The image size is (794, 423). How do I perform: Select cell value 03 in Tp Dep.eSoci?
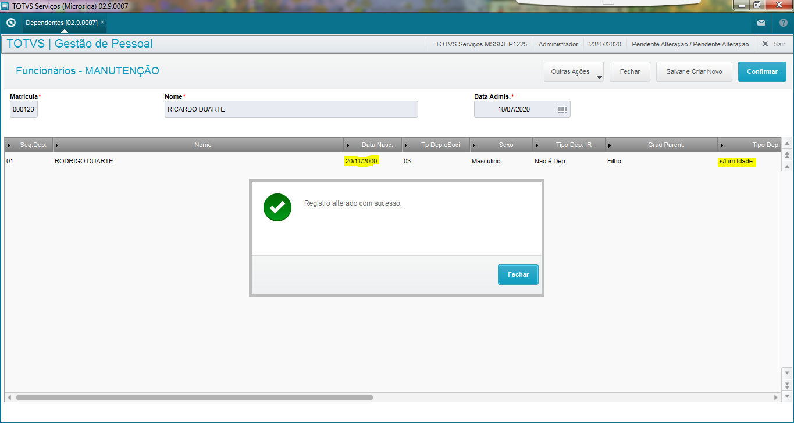pos(407,161)
